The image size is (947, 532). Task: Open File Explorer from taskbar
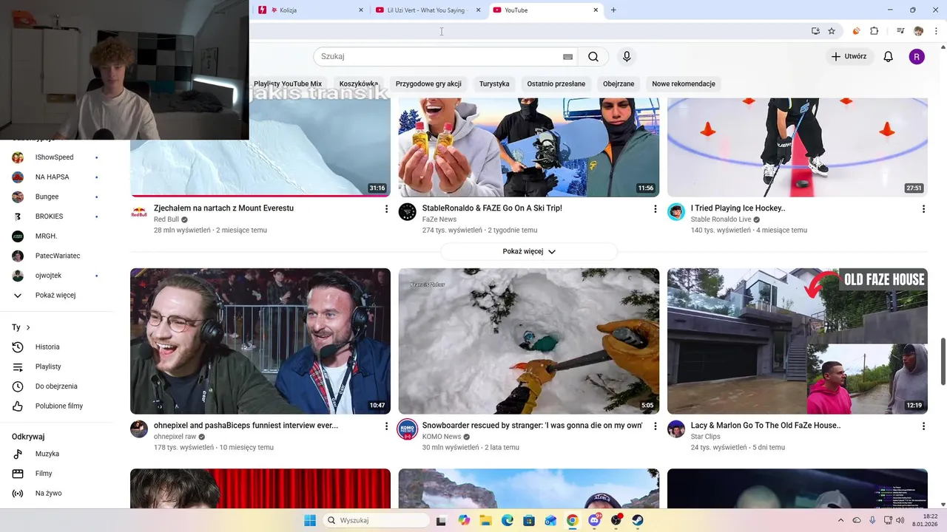click(485, 520)
